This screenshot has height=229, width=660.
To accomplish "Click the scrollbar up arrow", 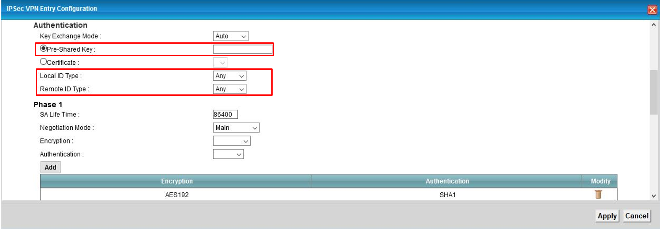I will [x=654, y=25].
